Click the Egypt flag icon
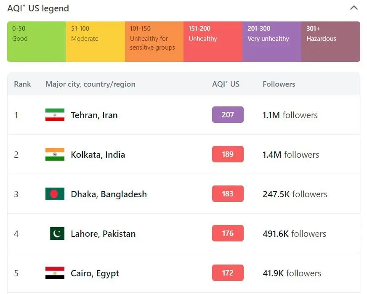This screenshot has width=367, height=294. point(55,273)
